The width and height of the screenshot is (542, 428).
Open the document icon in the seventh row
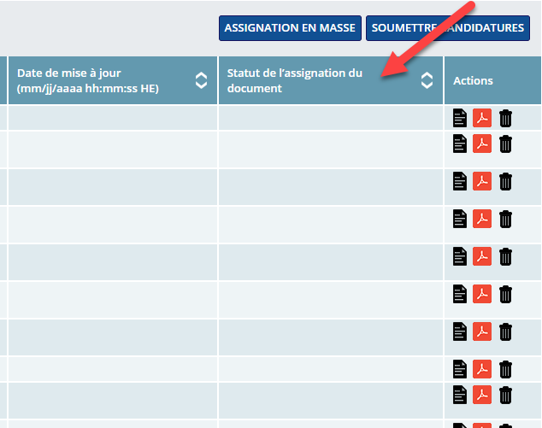coord(460,331)
